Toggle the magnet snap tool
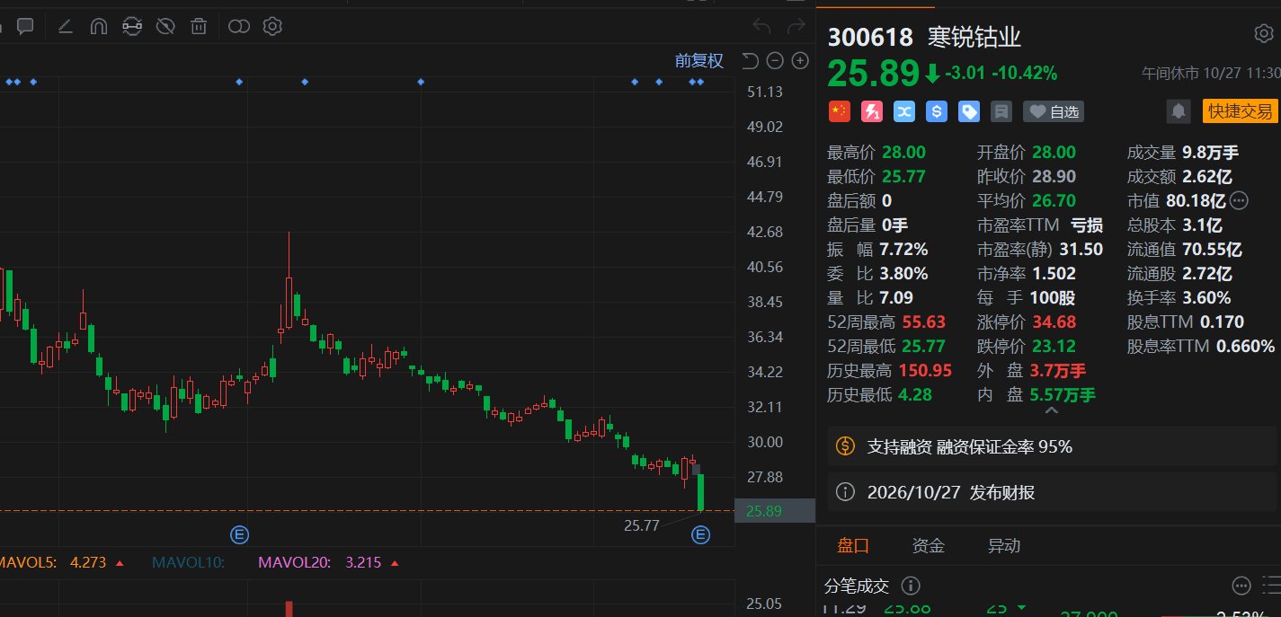Image resolution: width=1281 pixels, height=617 pixels. click(x=99, y=26)
